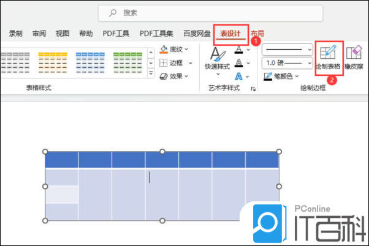Click the text outline A icon
Image resolution: width=369 pixels, height=246 pixels.
coord(238,63)
